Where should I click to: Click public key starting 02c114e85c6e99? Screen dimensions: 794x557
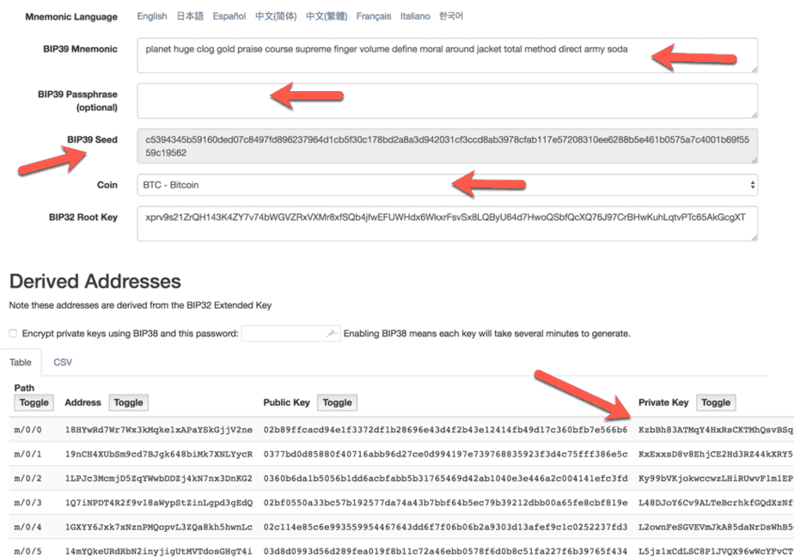446,527
